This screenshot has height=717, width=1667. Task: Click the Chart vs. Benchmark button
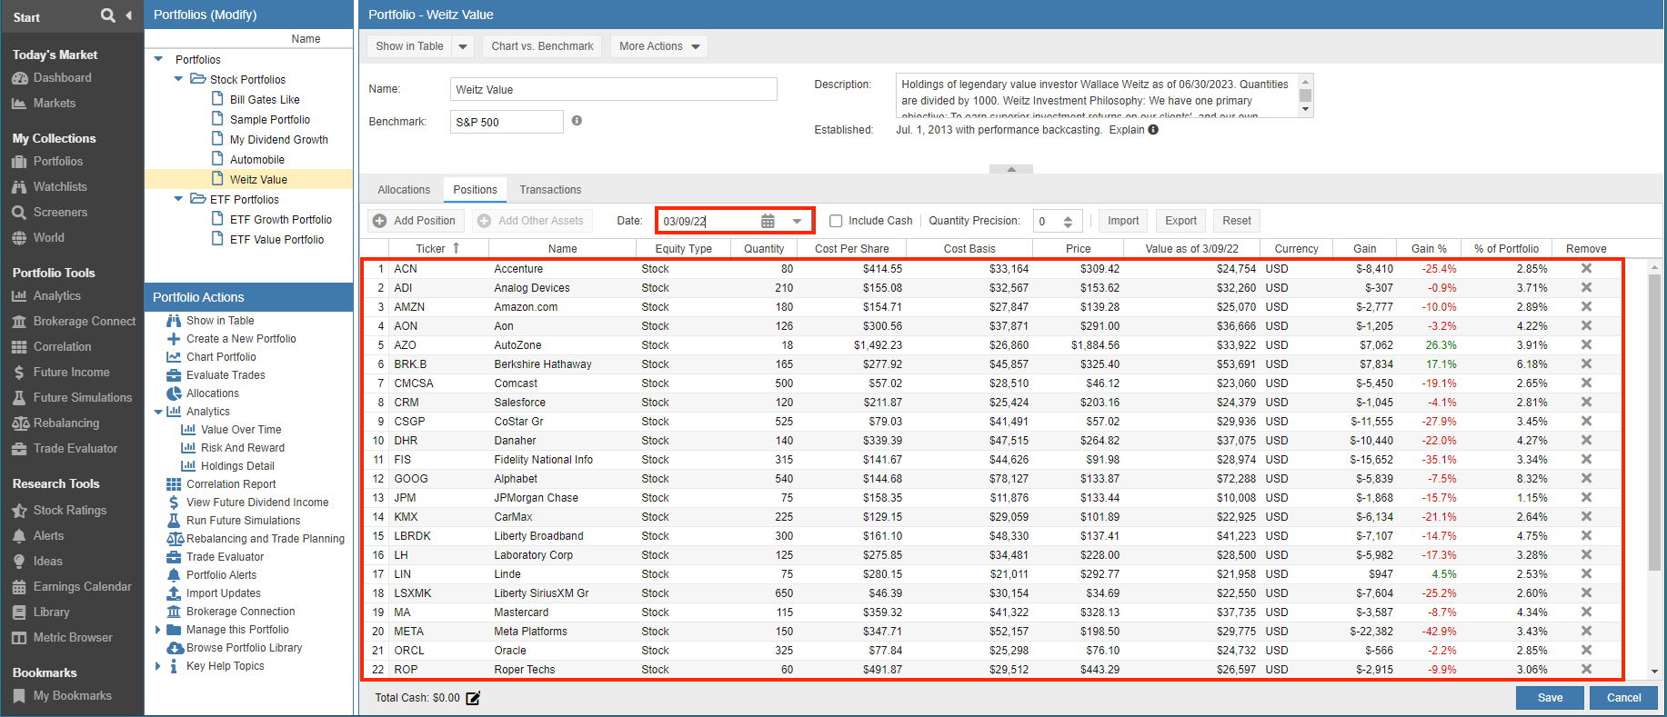542,46
